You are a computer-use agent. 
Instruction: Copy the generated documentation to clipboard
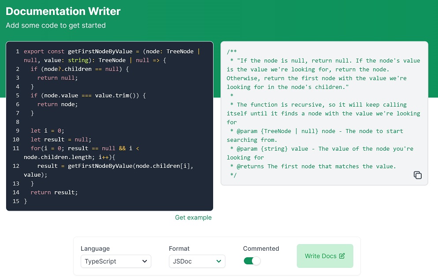coord(417,175)
